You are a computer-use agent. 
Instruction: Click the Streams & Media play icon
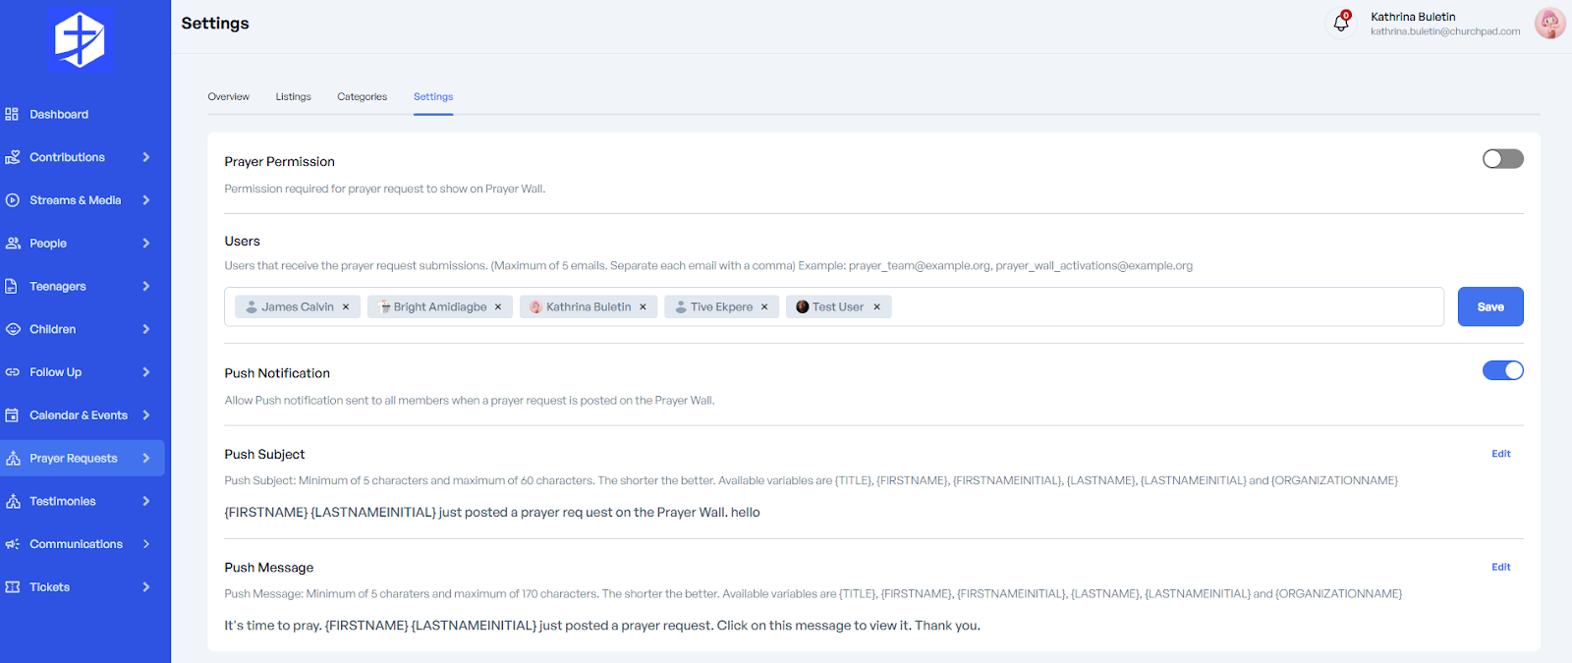(12, 200)
